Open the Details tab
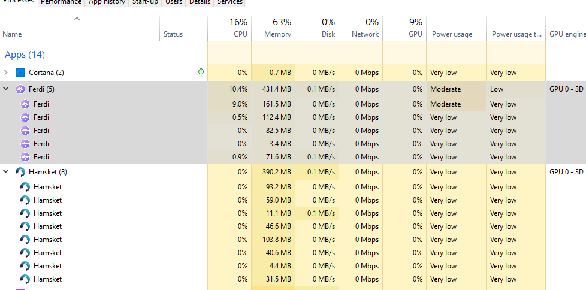Viewport: 586px width, 290px height. 200,2
